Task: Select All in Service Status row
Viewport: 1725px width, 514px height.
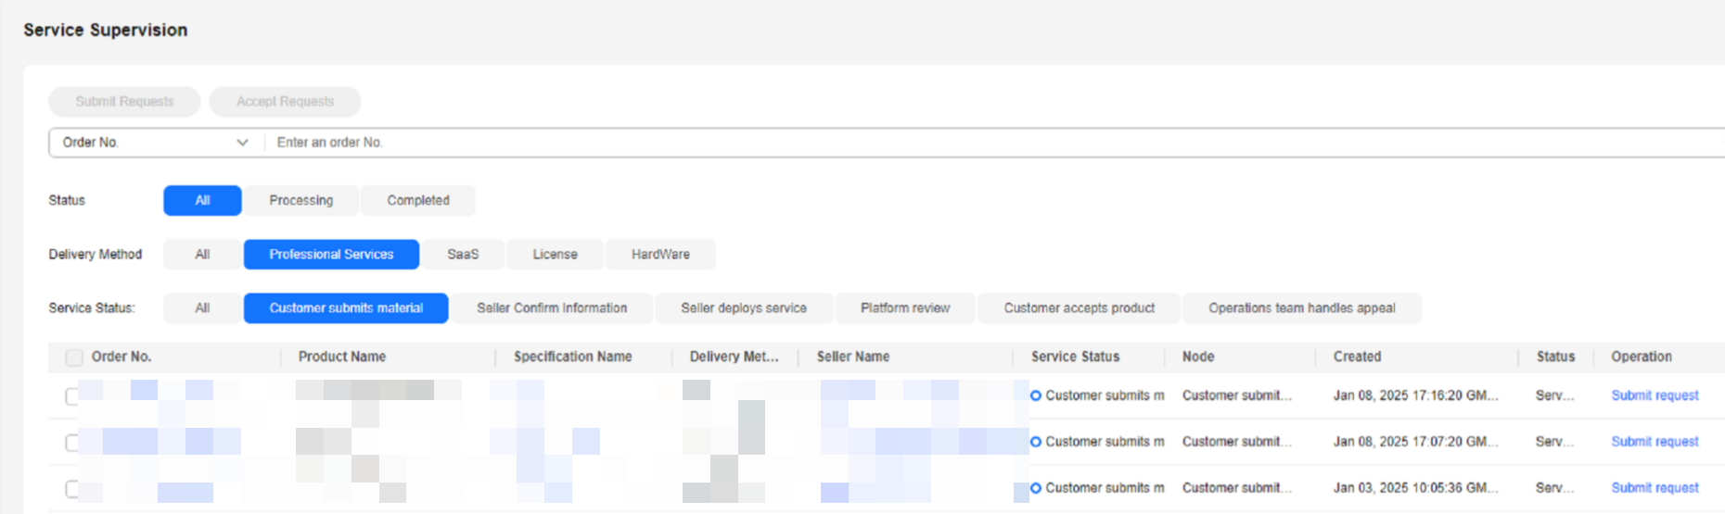Action: tap(202, 308)
